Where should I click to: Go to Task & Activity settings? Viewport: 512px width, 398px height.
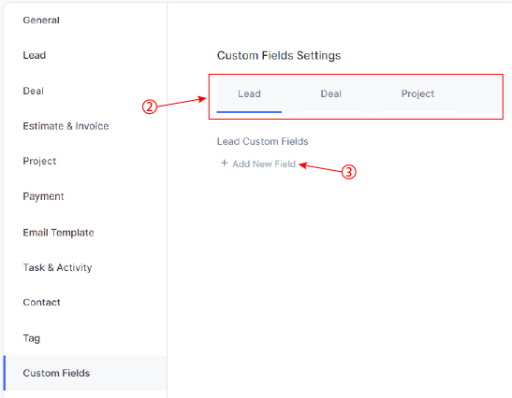click(x=57, y=267)
